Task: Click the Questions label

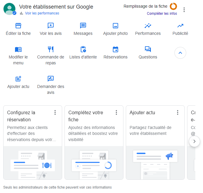Action: click(148, 57)
